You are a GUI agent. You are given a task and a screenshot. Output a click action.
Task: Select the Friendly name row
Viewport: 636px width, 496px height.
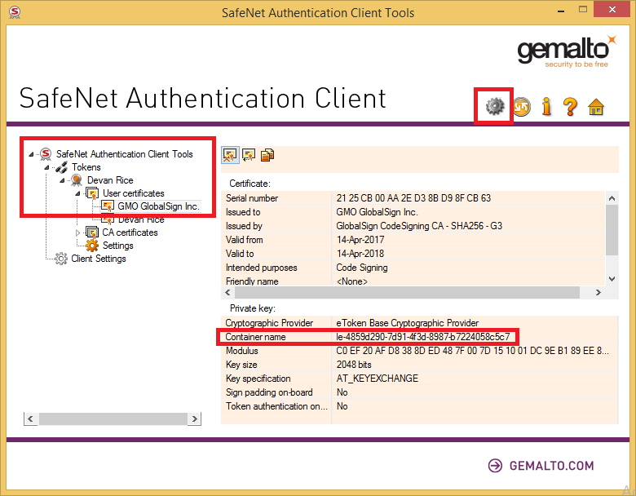click(x=413, y=281)
